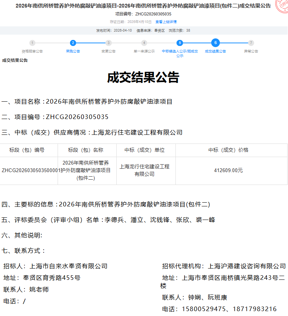Click the highlighted step 6 circle

215,43
